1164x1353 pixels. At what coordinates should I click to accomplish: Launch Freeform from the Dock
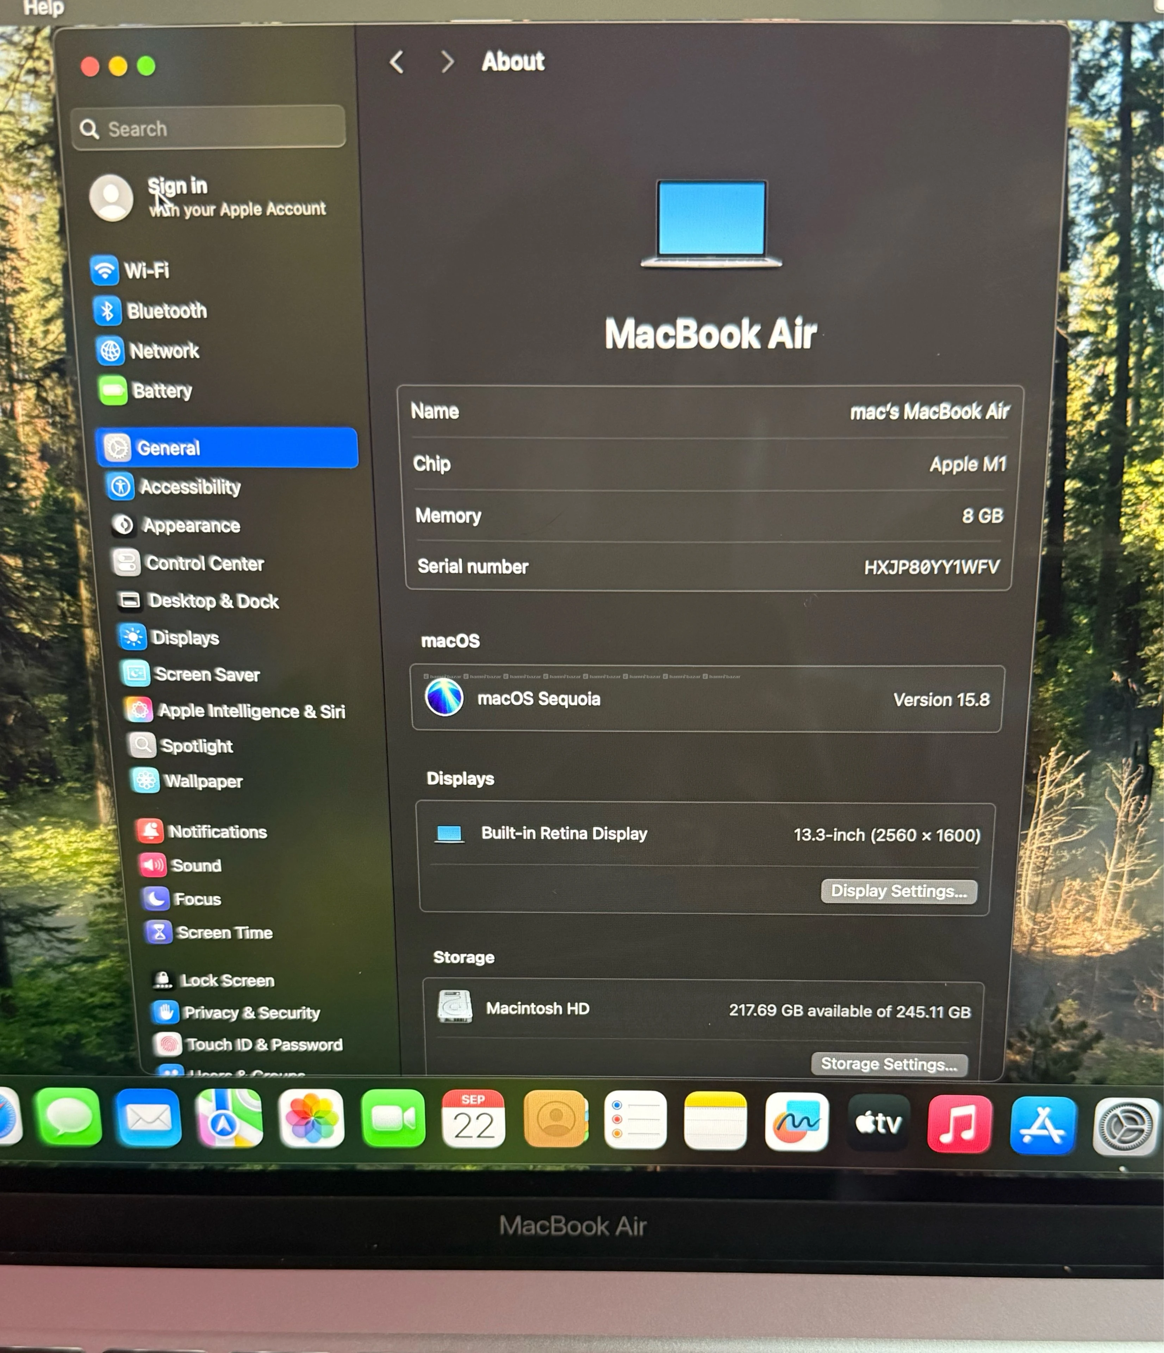[x=796, y=1121]
